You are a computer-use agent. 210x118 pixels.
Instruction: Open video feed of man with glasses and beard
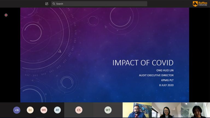[x=137, y=110]
